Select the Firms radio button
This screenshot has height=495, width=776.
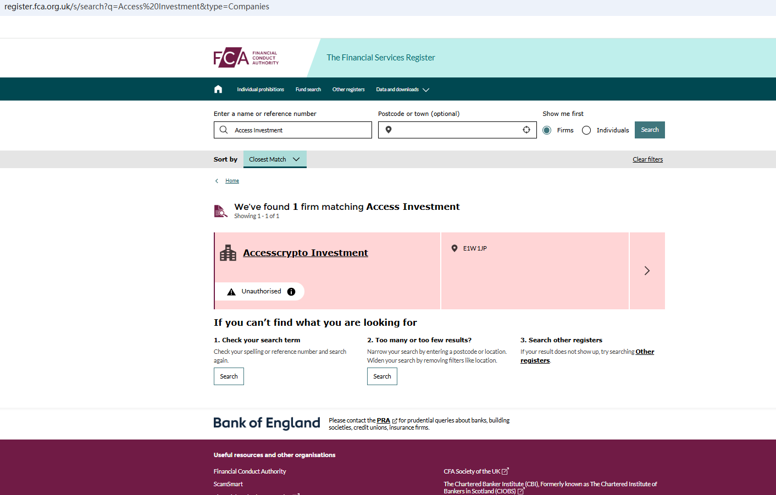547,130
